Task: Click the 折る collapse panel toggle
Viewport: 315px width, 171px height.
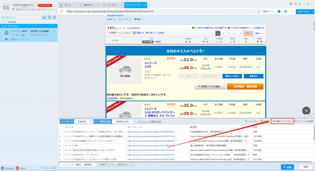Action: click(309, 117)
